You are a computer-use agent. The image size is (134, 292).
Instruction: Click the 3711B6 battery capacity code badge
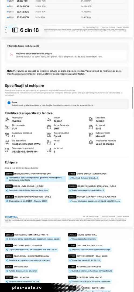coord(72,256)
